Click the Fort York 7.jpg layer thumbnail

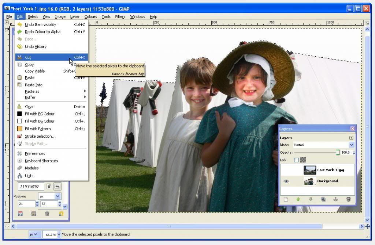310,170
